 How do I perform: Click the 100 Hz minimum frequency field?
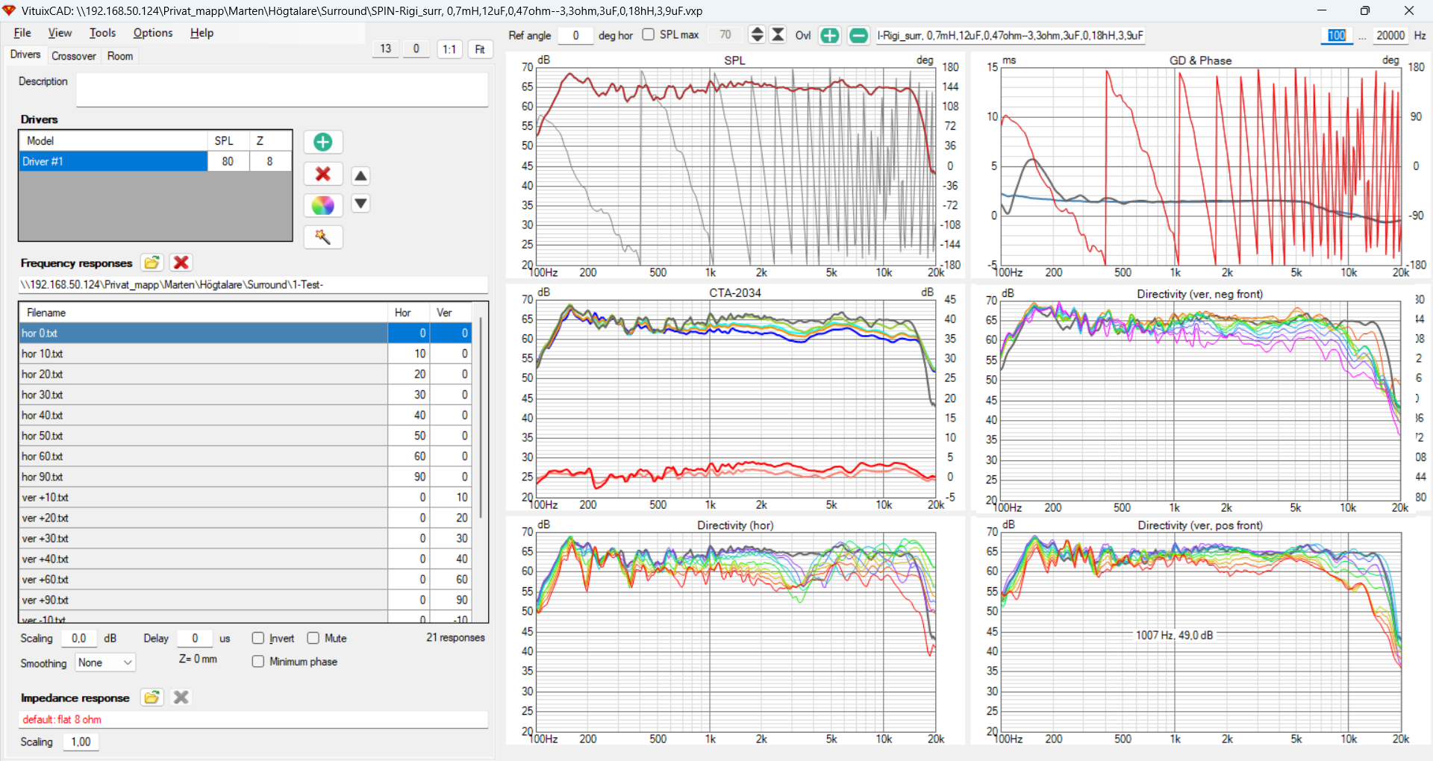[1337, 35]
